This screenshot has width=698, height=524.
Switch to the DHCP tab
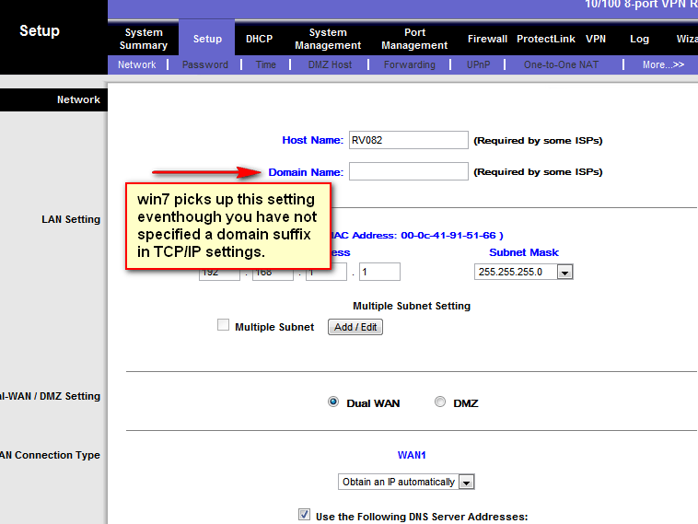259,39
